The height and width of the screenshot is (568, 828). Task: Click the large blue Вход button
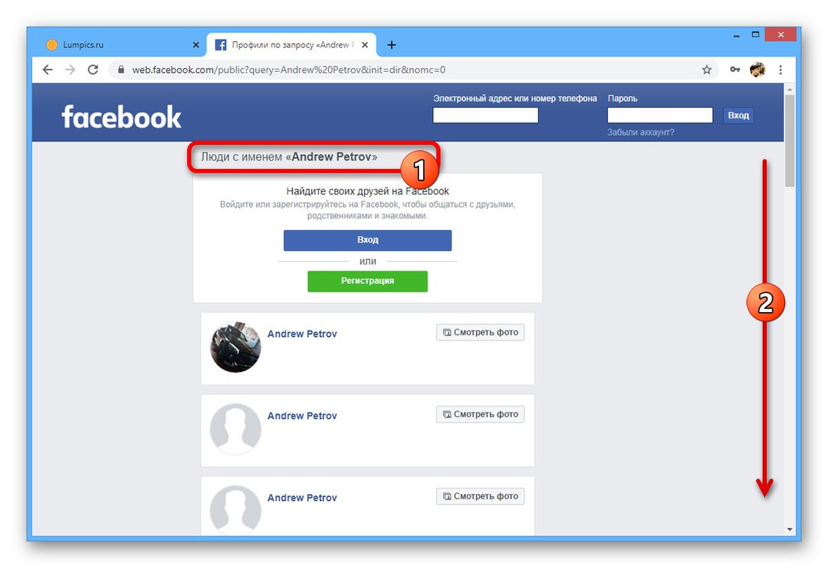368,240
